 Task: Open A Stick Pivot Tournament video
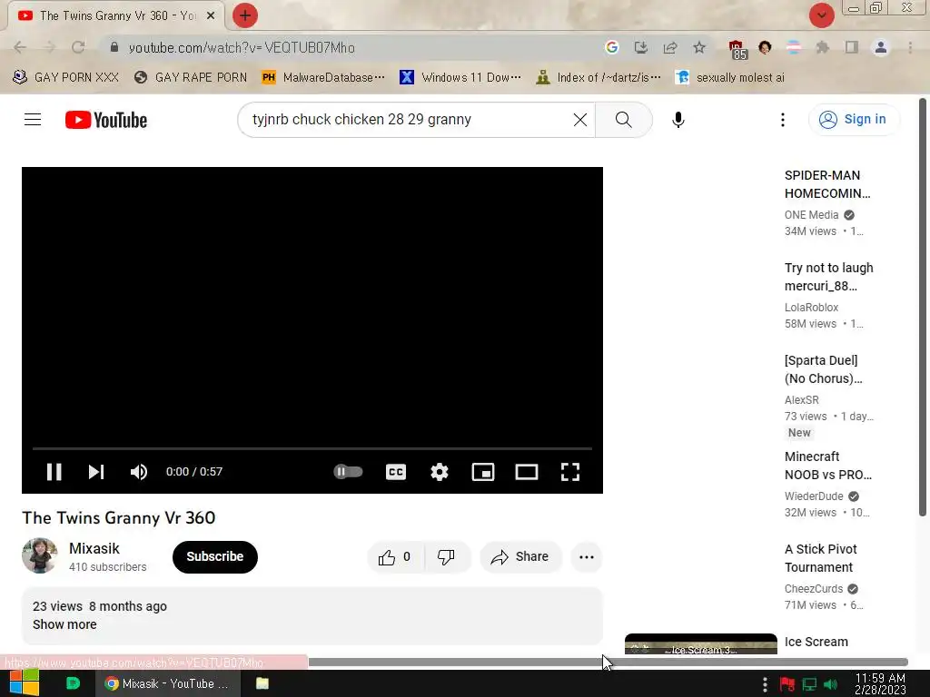click(x=820, y=558)
